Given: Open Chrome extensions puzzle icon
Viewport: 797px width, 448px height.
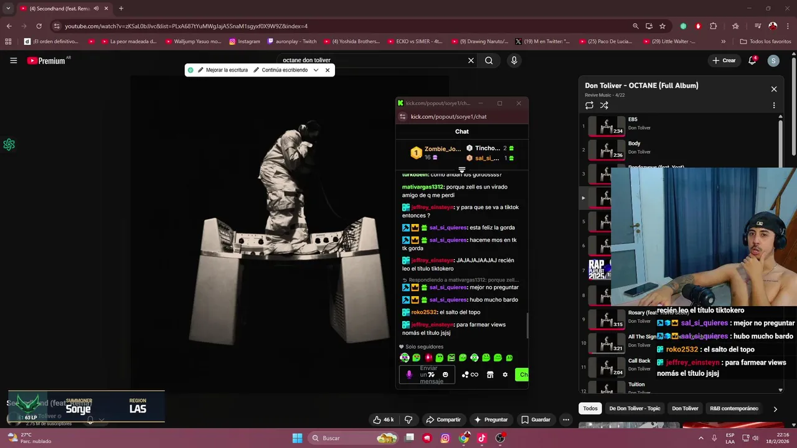Looking at the screenshot, I should [714, 26].
